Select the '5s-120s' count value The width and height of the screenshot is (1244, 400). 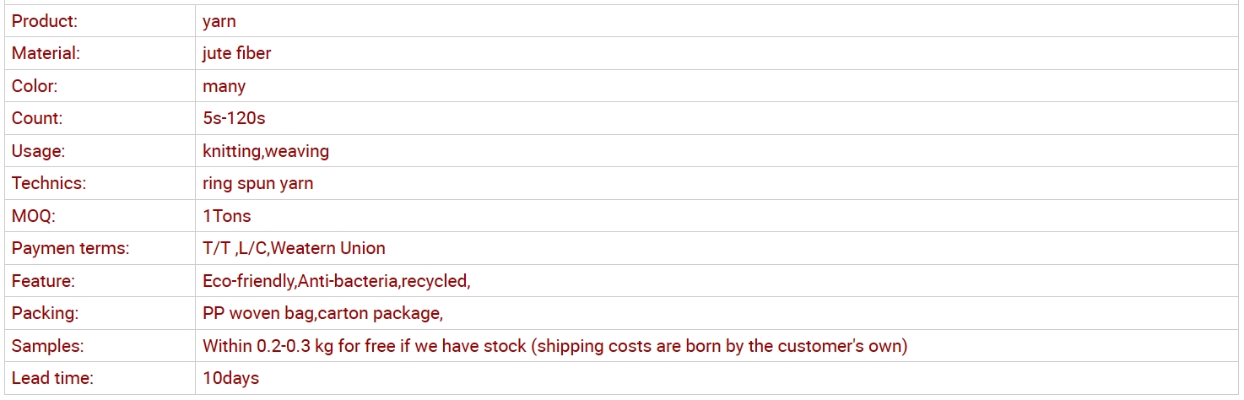[x=234, y=118]
